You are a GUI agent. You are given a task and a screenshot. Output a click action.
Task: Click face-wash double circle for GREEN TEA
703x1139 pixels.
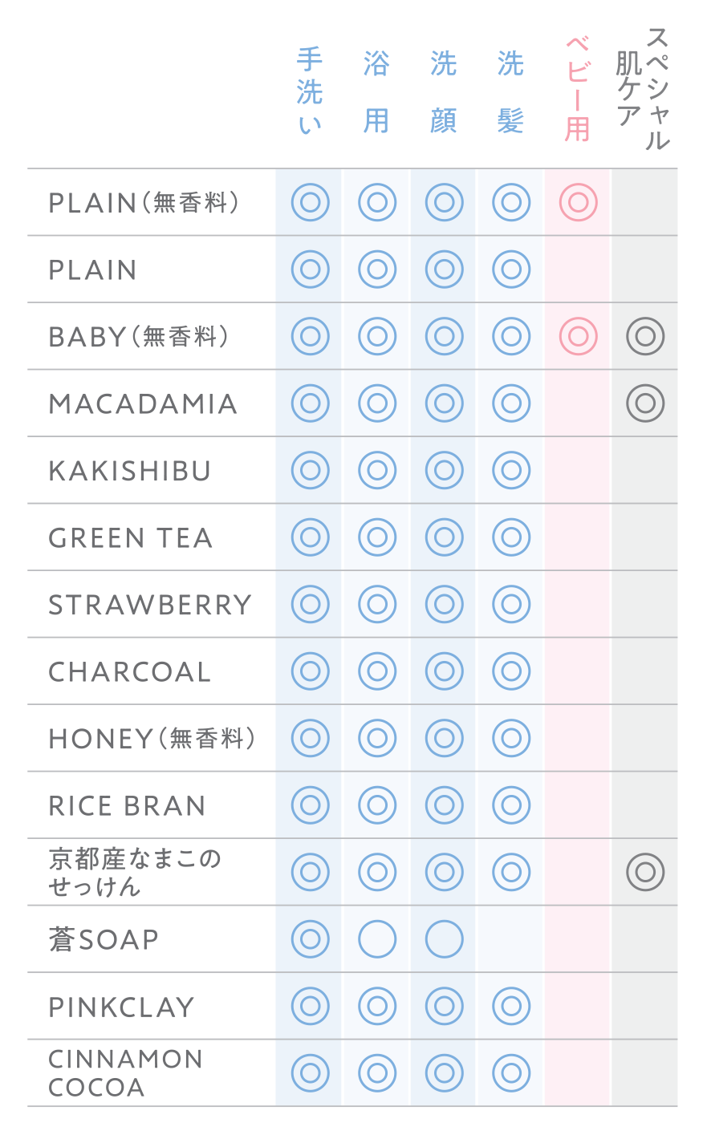[x=444, y=537]
